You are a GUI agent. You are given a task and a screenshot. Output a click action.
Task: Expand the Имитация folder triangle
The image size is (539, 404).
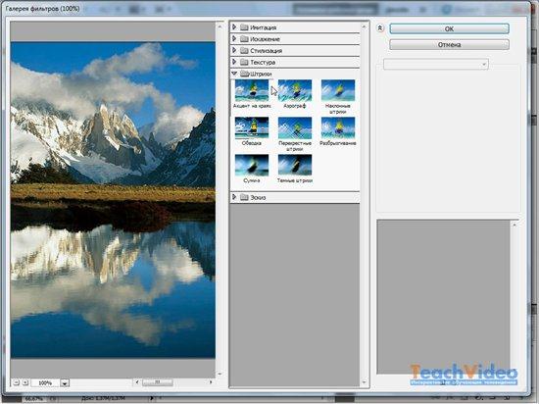pyautogui.click(x=234, y=26)
